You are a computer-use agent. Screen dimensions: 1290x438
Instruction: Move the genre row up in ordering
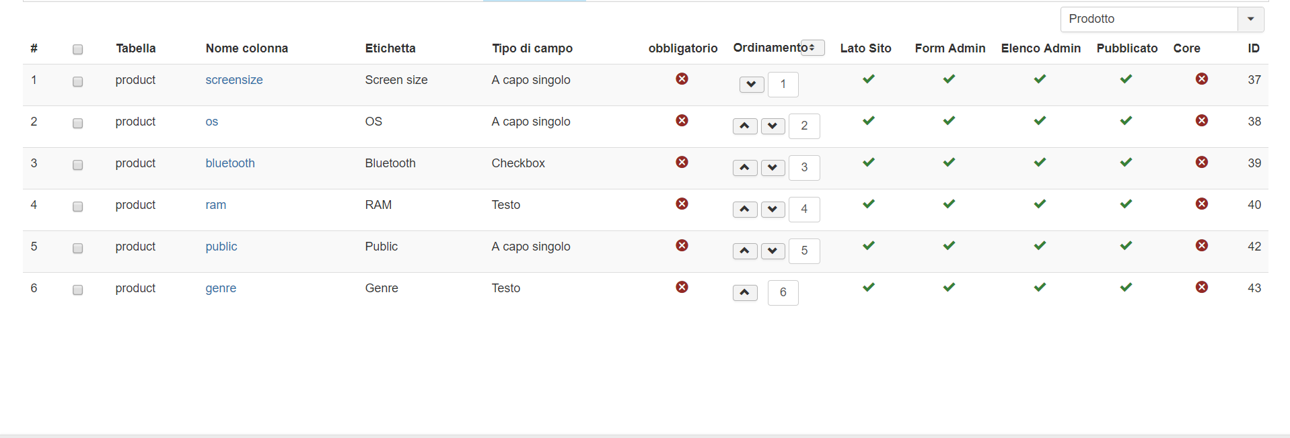point(744,293)
